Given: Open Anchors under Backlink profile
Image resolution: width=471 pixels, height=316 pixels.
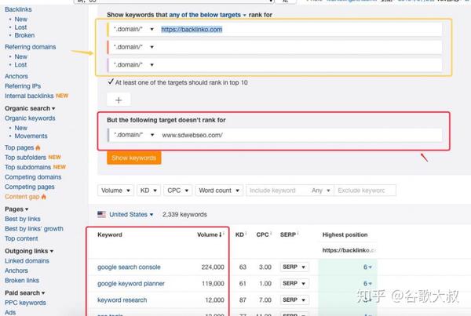Looking at the screenshot, I should point(16,76).
